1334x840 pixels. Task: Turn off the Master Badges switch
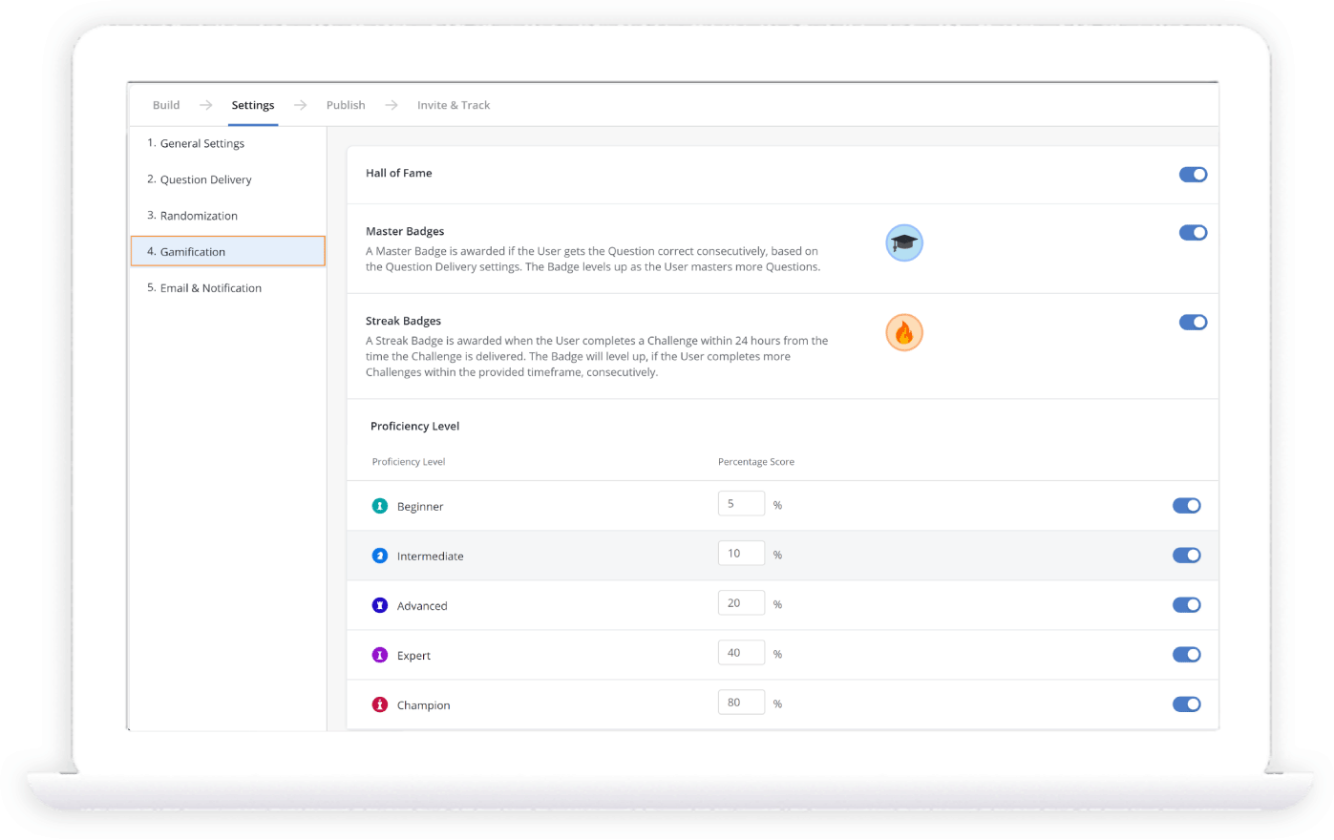coord(1193,233)
